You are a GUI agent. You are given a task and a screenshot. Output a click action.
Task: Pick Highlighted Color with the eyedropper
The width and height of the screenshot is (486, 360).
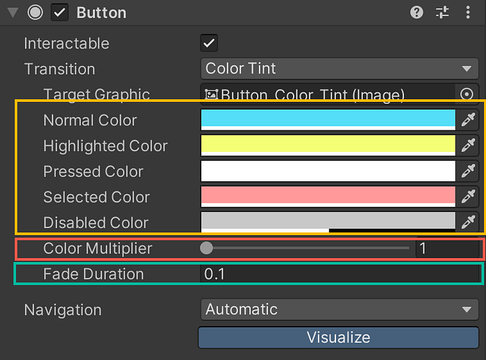coord(469,146)
